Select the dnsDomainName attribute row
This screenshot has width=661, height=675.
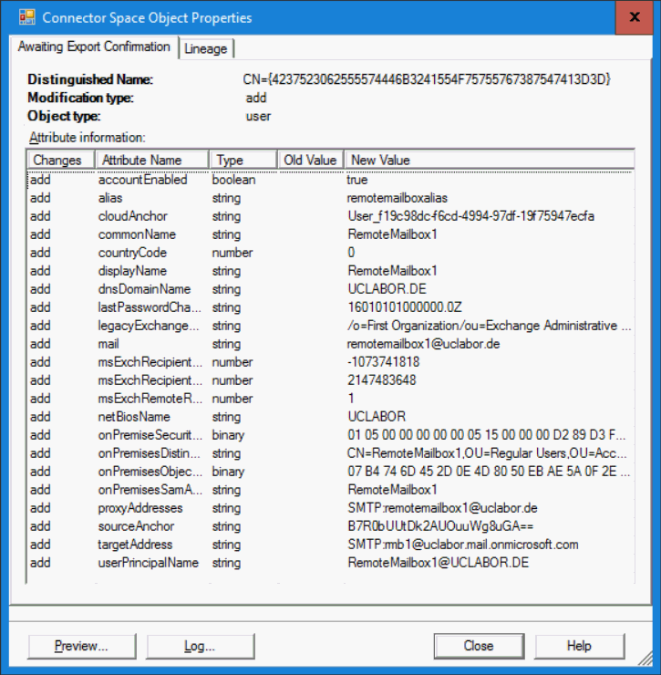[x=330, y=289]
